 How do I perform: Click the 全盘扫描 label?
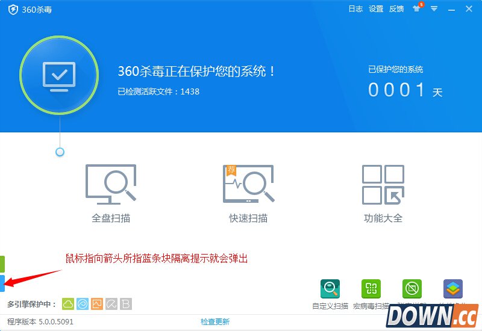[x=111, y=218]
